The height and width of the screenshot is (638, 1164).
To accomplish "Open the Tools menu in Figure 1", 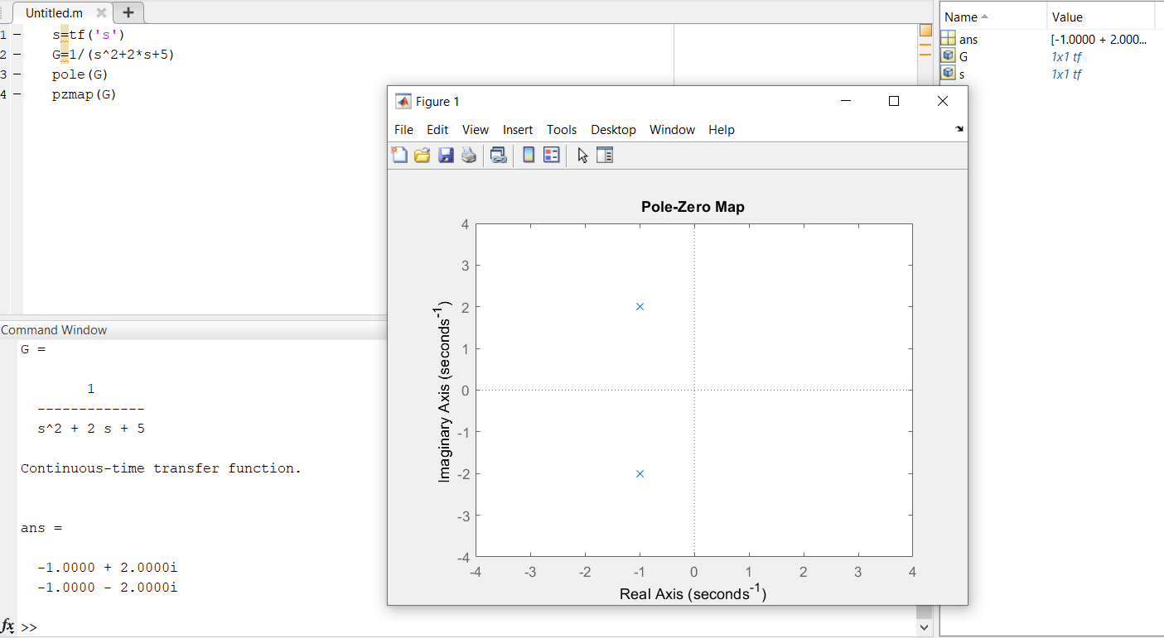I will [562, 129].
